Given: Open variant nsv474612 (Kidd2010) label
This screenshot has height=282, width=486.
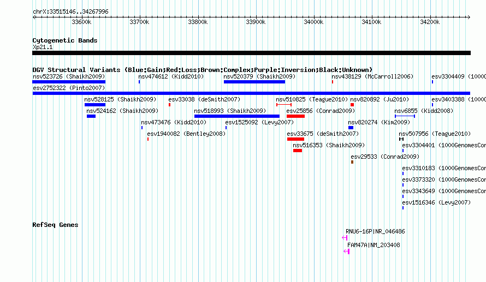Looking at the screenshot, I should click(171, 76).
